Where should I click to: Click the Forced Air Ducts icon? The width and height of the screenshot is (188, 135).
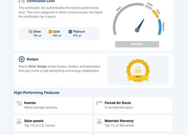pyautogui.click(x=99, y=103)
